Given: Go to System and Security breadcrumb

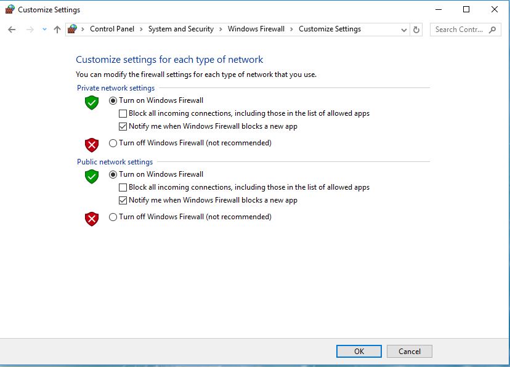Looking at the screenshot, I should pos(180,29).
